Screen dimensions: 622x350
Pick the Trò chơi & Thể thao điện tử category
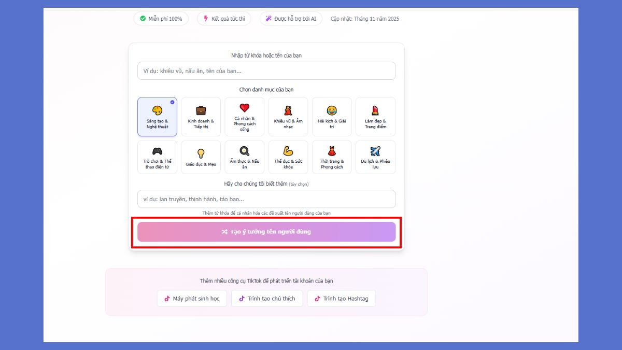click(157, 157)
